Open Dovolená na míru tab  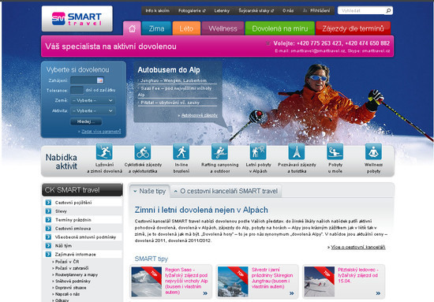[280, 28]
